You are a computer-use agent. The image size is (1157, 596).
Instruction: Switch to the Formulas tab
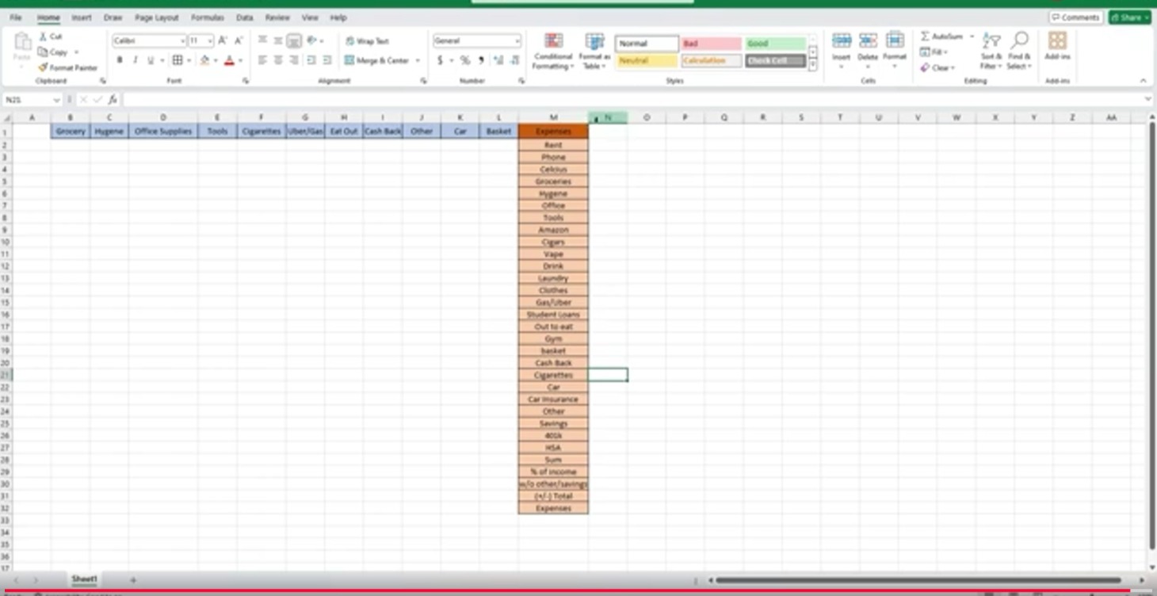[208, 17]
